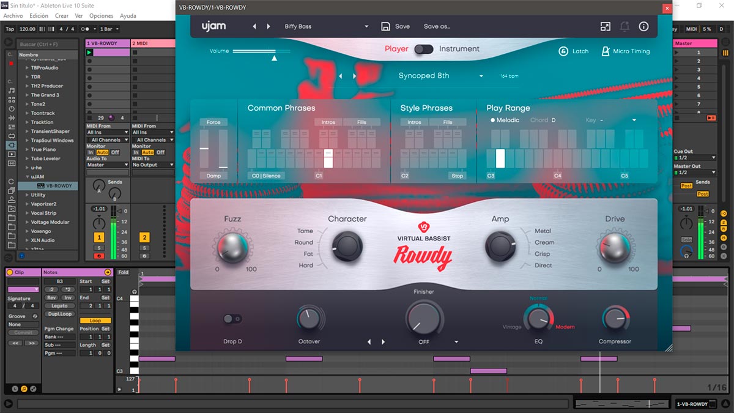734x413 pixels.
Task: Click the Fuzz knob
Action: [x=232, y=247]
